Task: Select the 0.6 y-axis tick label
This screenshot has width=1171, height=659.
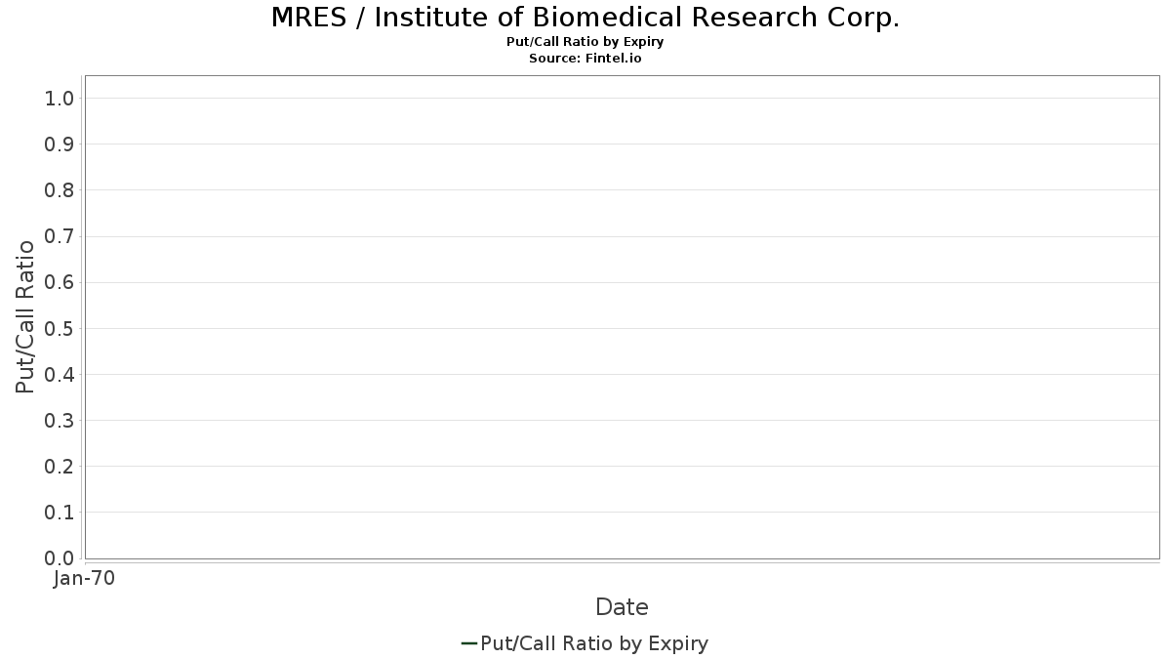Action: click(x=60, y=282)
